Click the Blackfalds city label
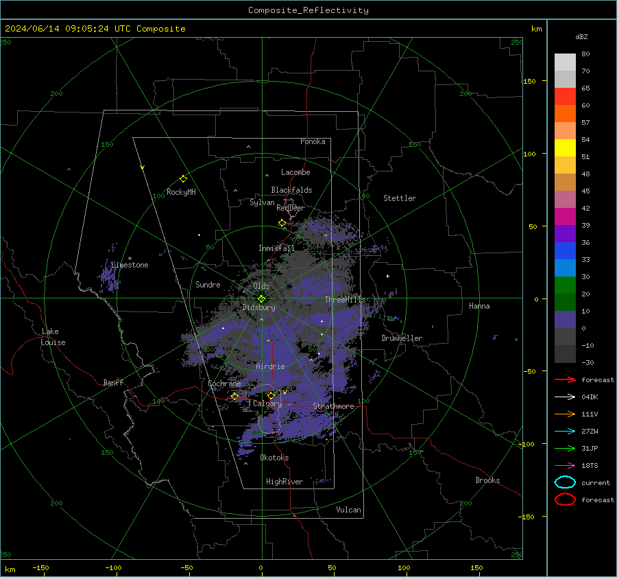Image resolution: width=617 pixels, height=577 pixels. (x=291, y=190)
